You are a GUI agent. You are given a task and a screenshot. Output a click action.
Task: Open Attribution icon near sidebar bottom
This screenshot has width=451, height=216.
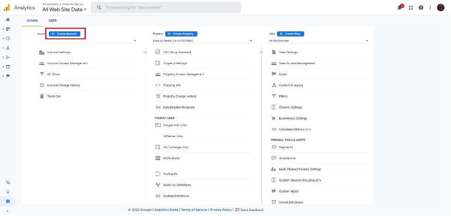pos(8,182)
